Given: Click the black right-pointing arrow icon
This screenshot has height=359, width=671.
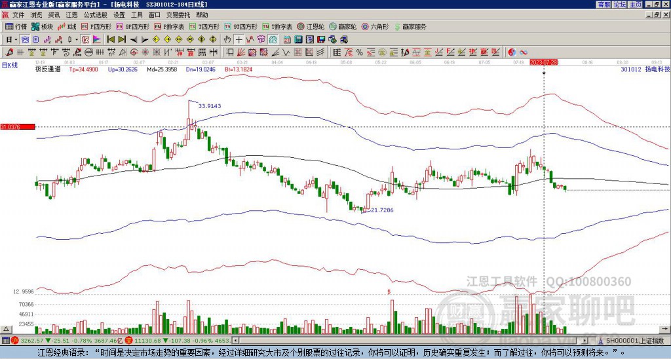Looking at the screenshot, I should pyautogui.click(x=145, y=40).
